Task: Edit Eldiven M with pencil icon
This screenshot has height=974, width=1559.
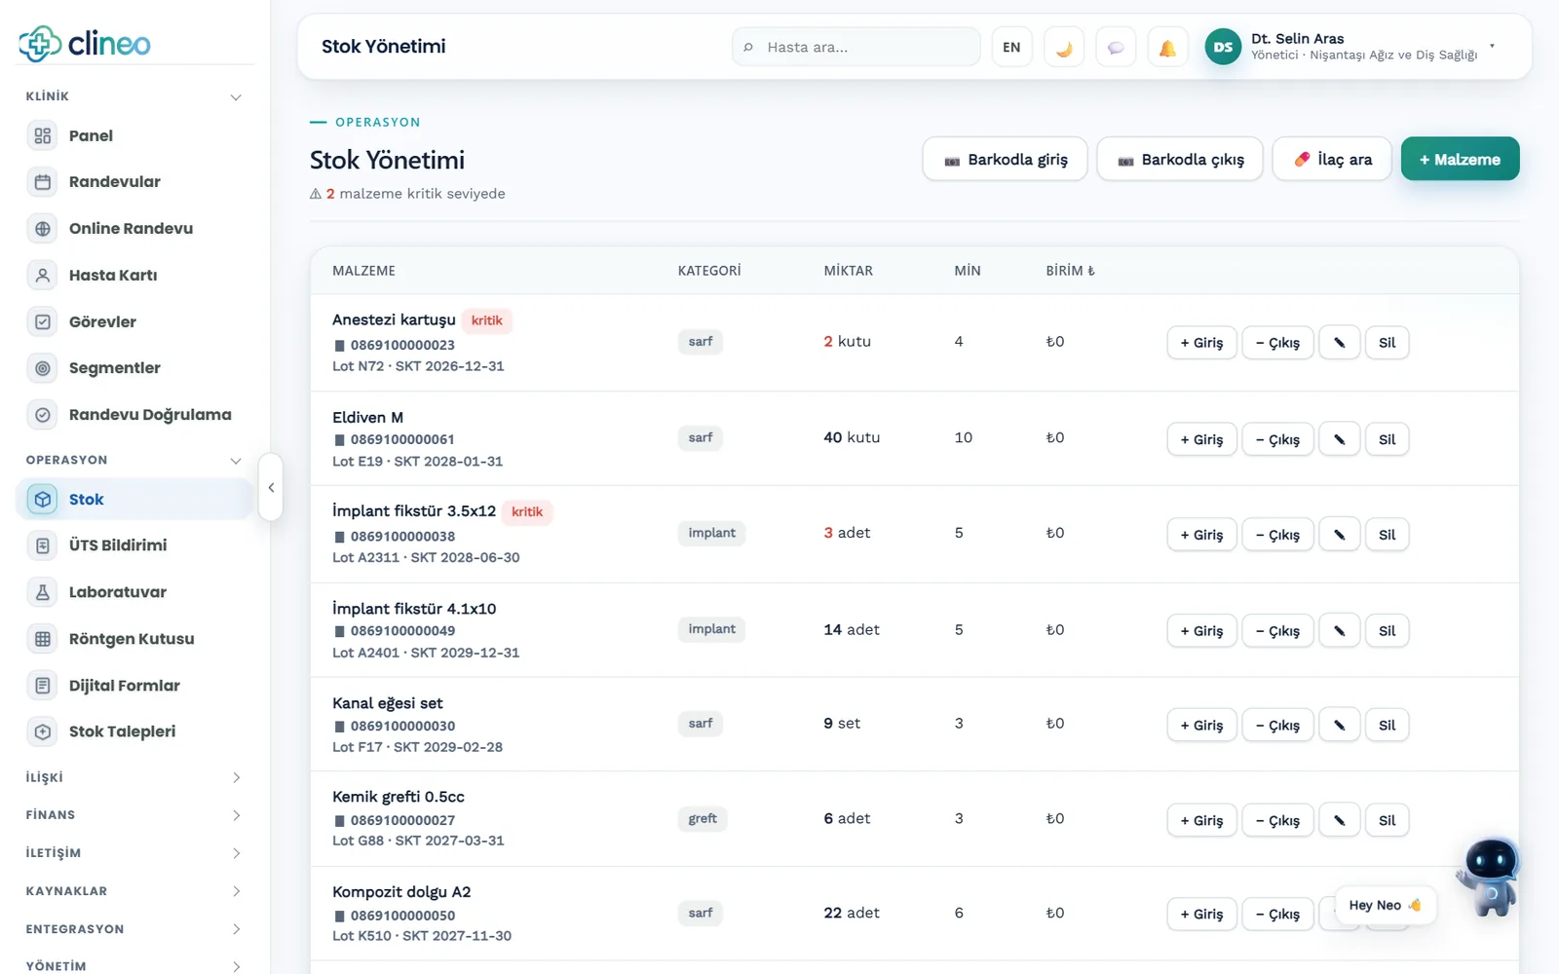Action: [x=1340, y=439]
